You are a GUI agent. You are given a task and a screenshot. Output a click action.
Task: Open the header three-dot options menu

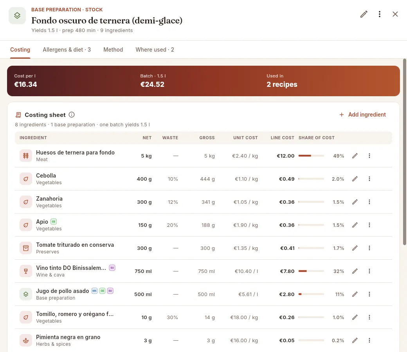380,14
